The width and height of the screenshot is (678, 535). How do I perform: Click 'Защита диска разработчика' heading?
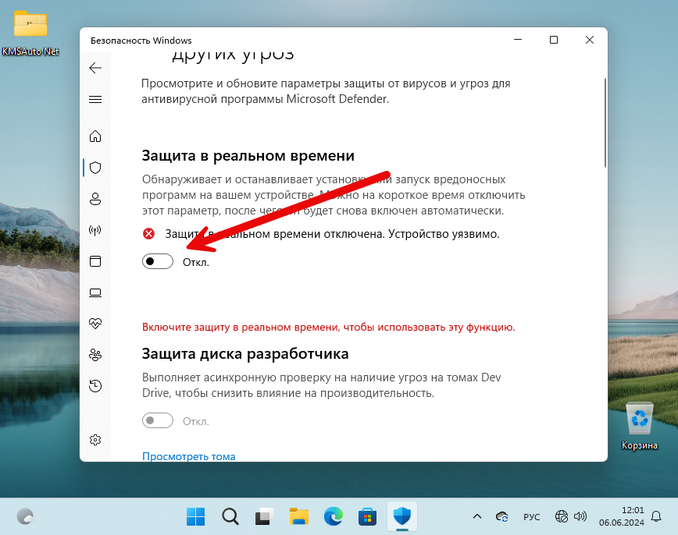click(x=245, y=353)
